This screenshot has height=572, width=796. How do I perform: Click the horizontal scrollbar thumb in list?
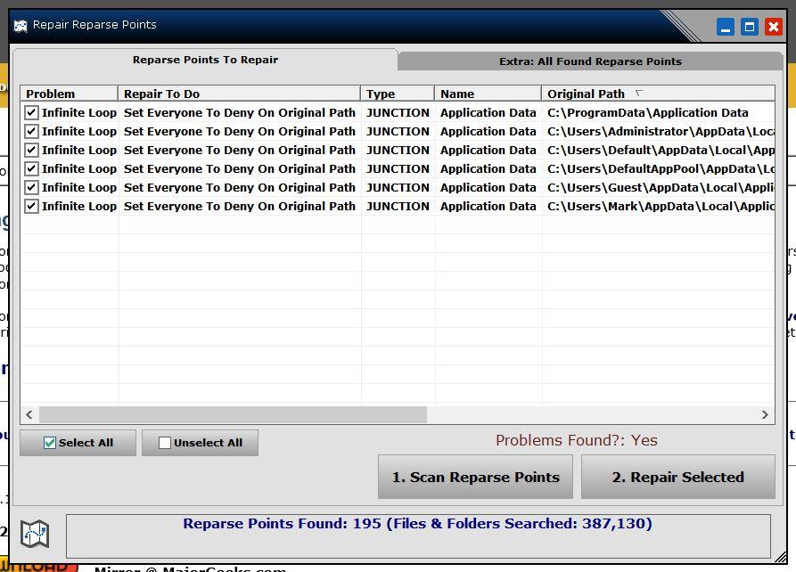point(232,414)
